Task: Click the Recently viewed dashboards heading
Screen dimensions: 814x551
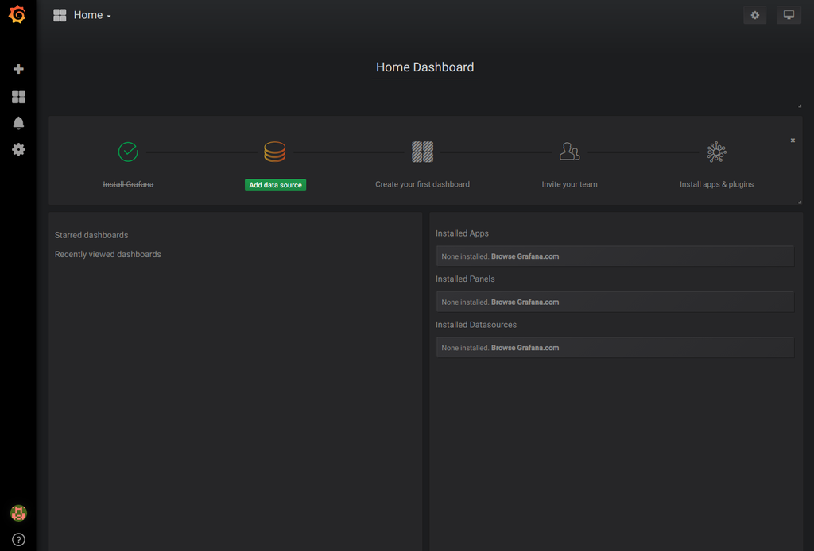Action: [x=108, y=255]
